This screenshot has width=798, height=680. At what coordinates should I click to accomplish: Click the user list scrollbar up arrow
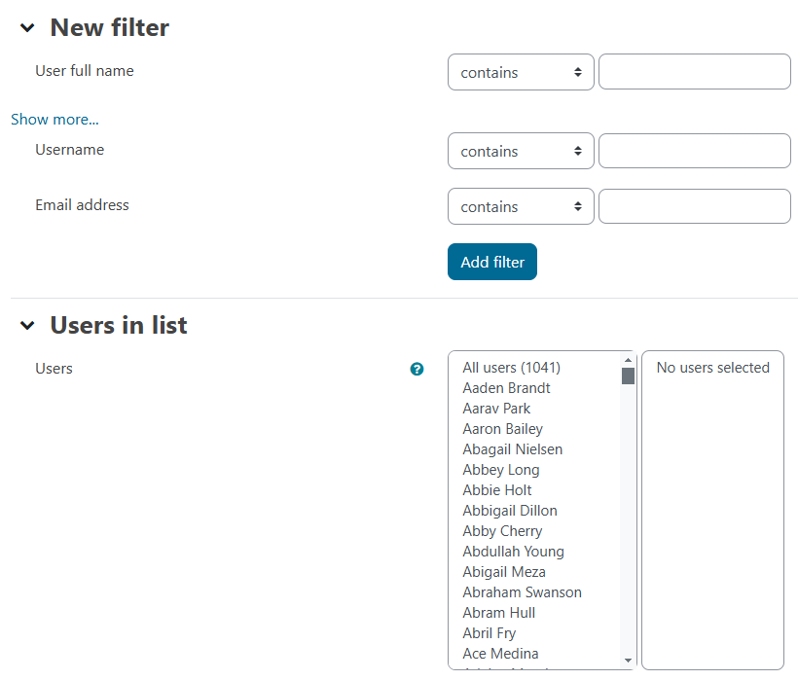(628, 360)
